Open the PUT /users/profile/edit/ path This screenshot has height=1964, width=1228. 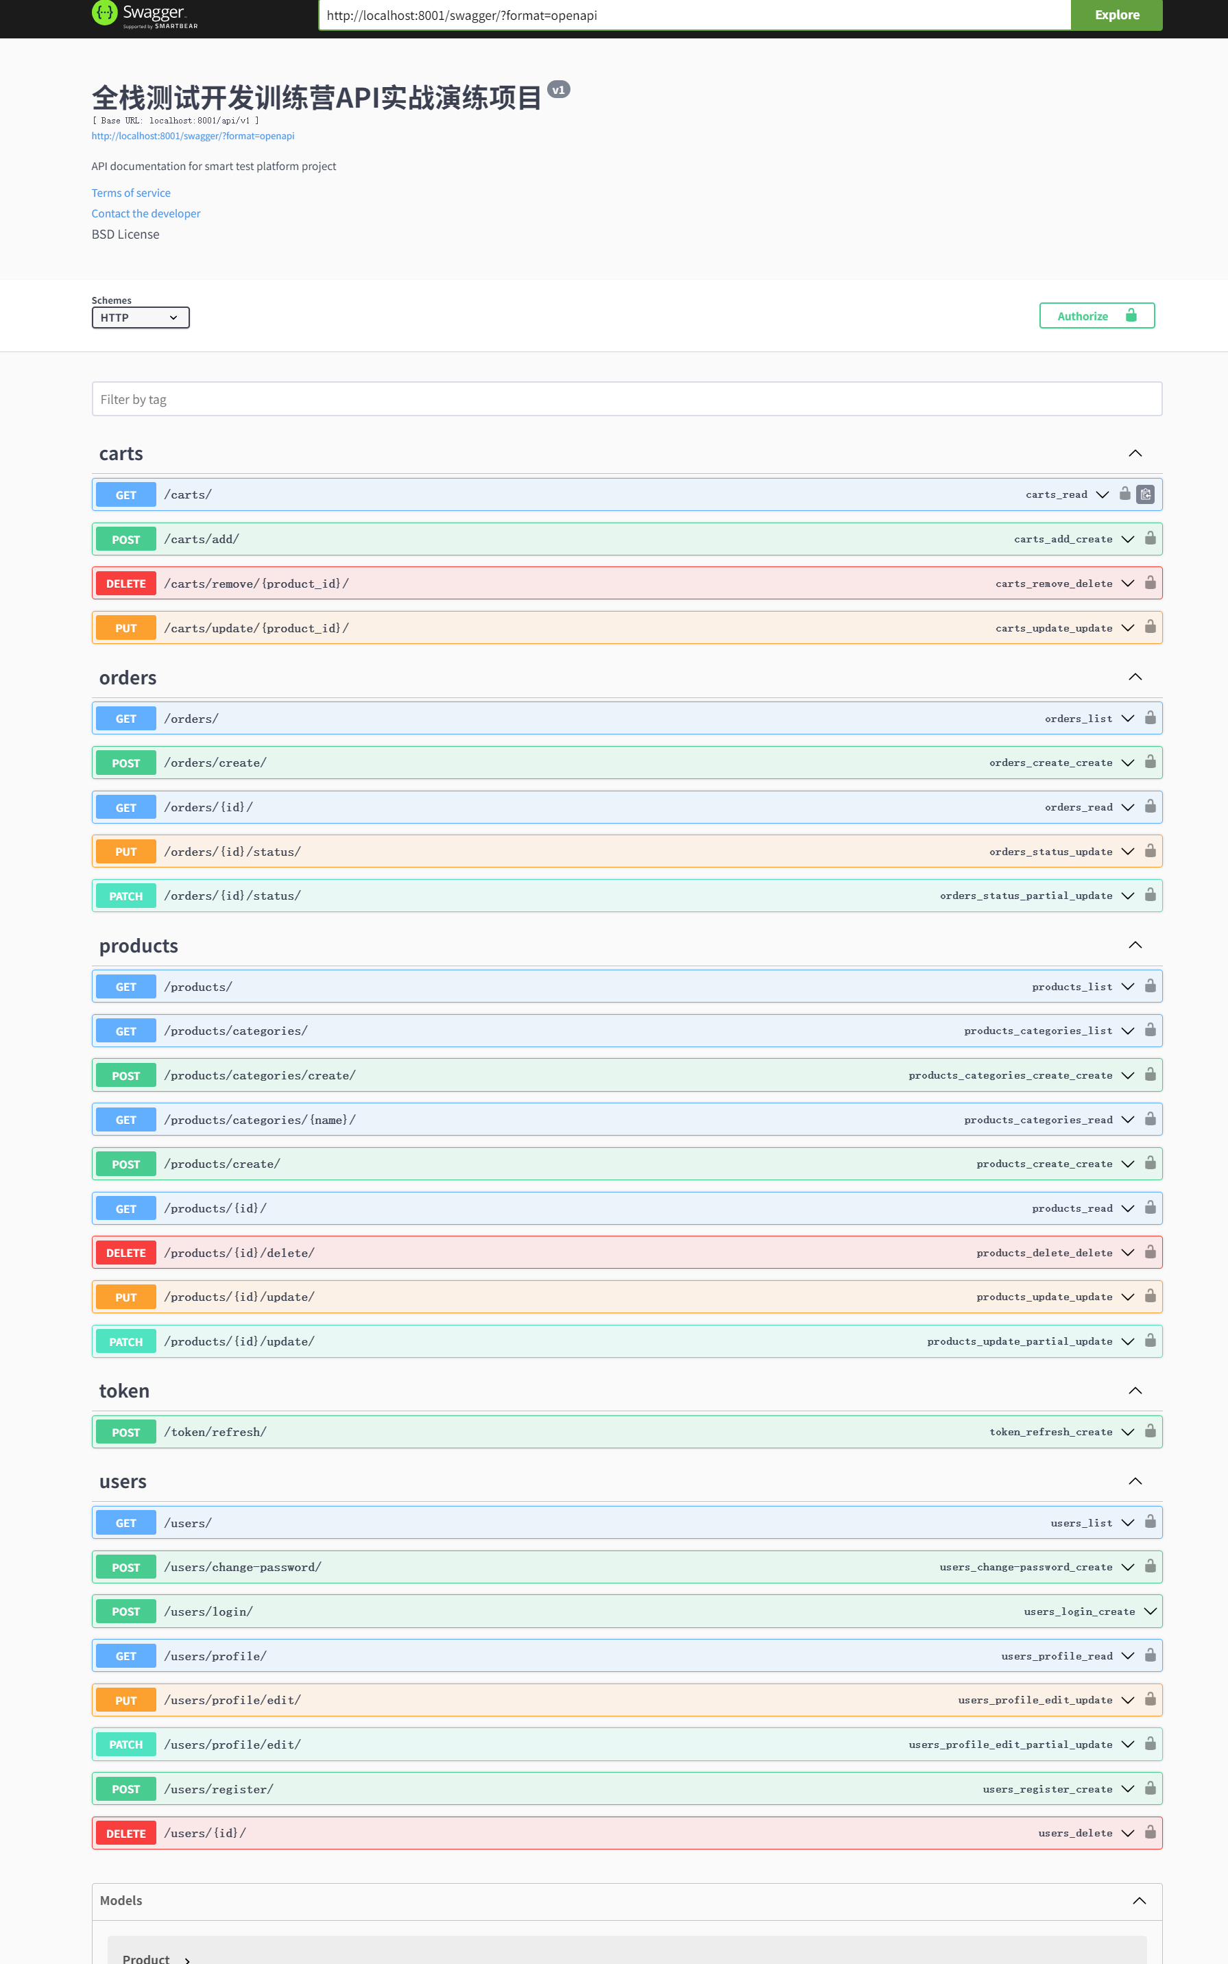point(232,1700)
